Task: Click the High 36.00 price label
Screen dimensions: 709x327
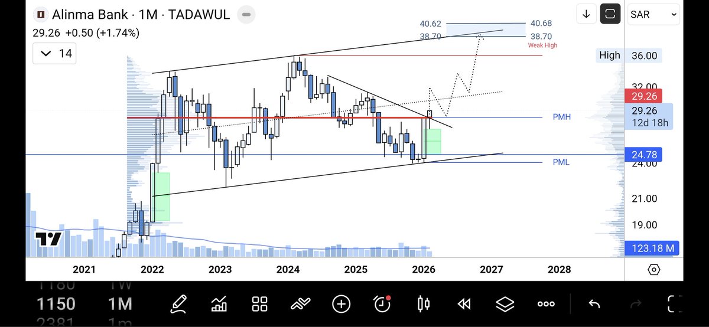Action: click(x=629, y=55)
